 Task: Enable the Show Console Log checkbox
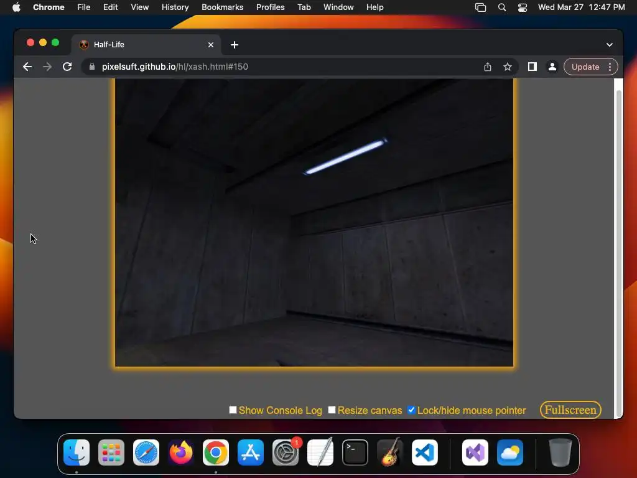click(x=233, y=410)
